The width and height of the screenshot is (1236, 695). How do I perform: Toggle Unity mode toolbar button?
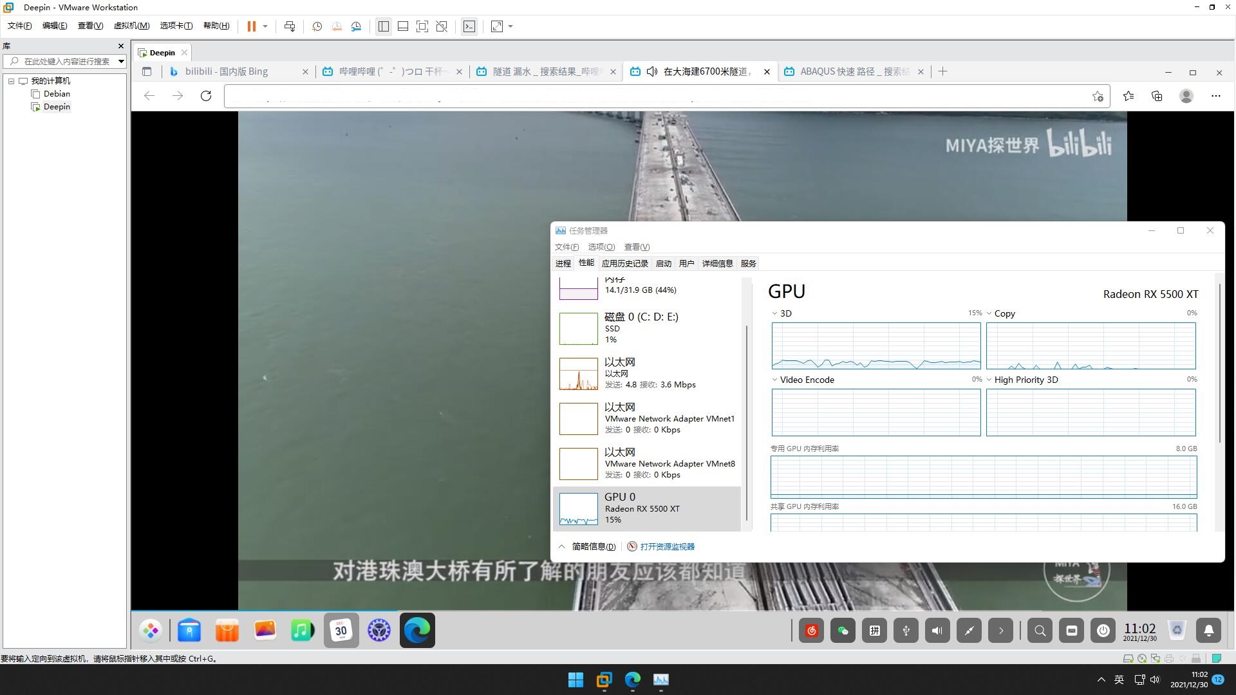[442, 26]
